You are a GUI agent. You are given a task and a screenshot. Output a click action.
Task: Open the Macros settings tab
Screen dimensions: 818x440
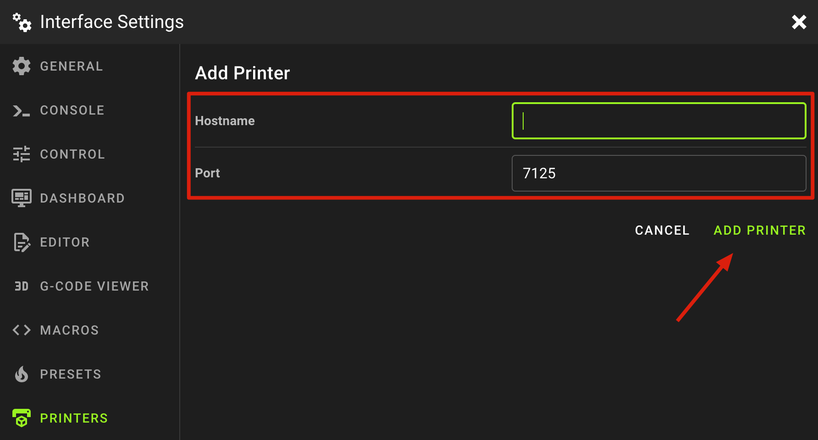pyautogui.click(x=69, y=330)
